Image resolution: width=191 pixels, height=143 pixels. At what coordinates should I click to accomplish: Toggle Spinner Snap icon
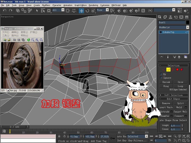[x=137, y=11]
